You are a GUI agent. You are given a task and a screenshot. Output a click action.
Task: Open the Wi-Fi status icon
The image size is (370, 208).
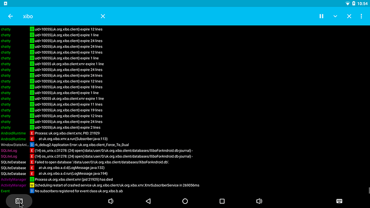pyautogui.click(x=347, y=4)
